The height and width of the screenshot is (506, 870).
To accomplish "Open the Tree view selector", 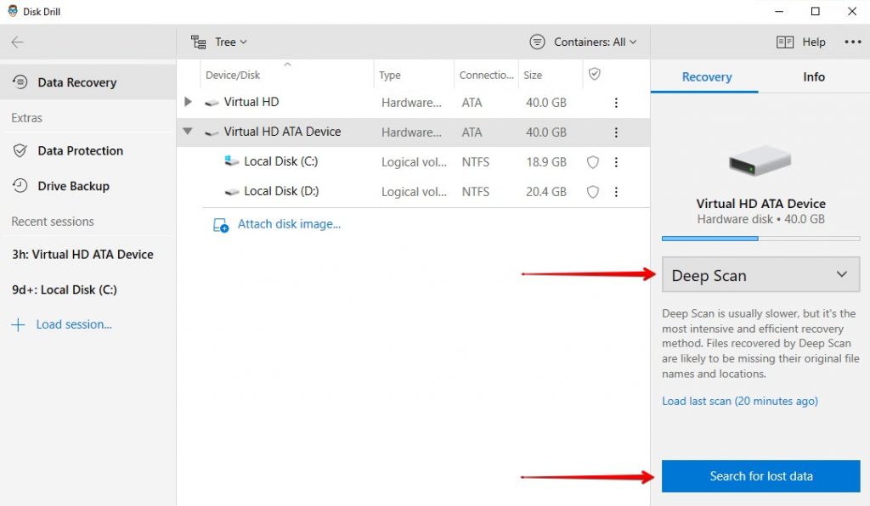I will point(219,41).
